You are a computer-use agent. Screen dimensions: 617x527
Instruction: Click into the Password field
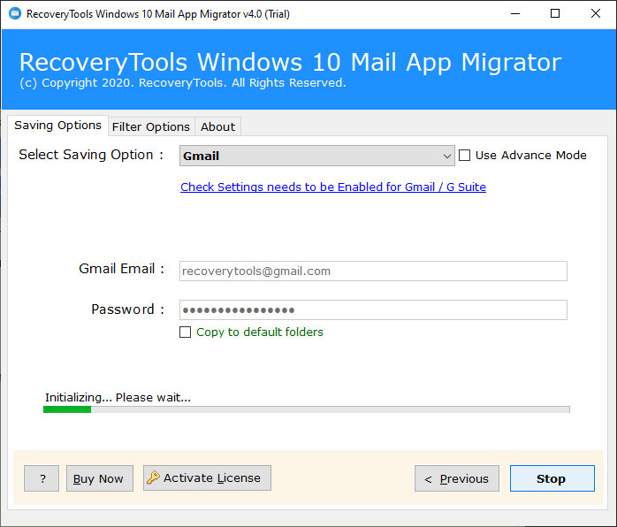pos(373,309)
